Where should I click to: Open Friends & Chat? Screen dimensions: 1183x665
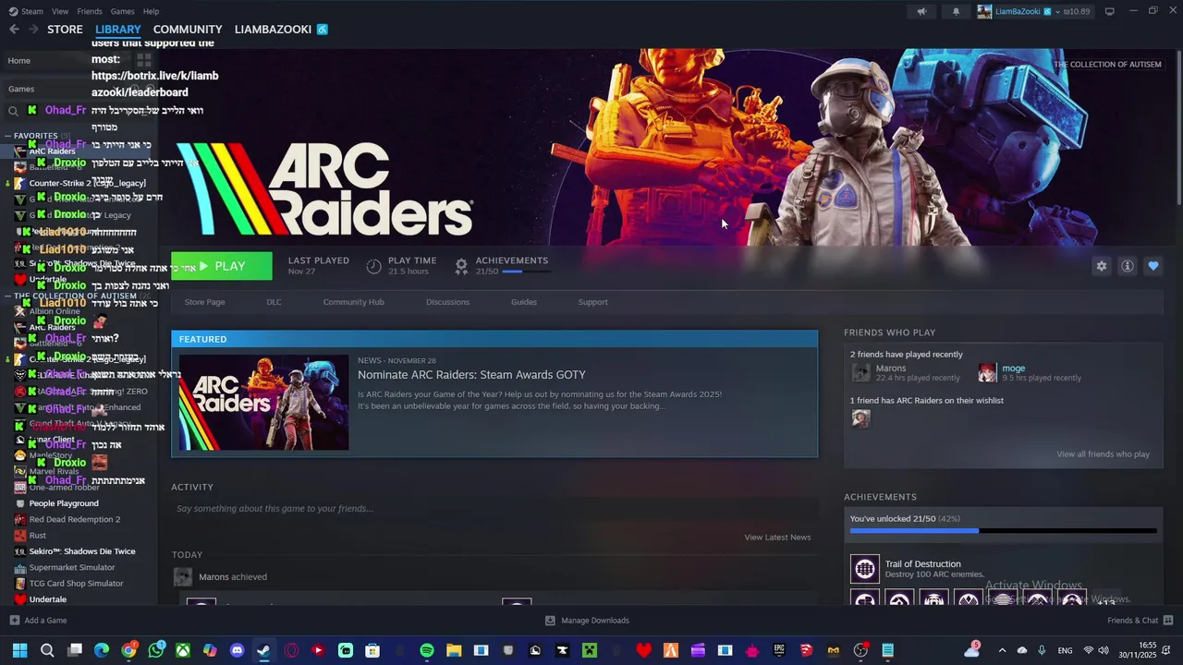pyautogui.click(x=1140, y=621)
